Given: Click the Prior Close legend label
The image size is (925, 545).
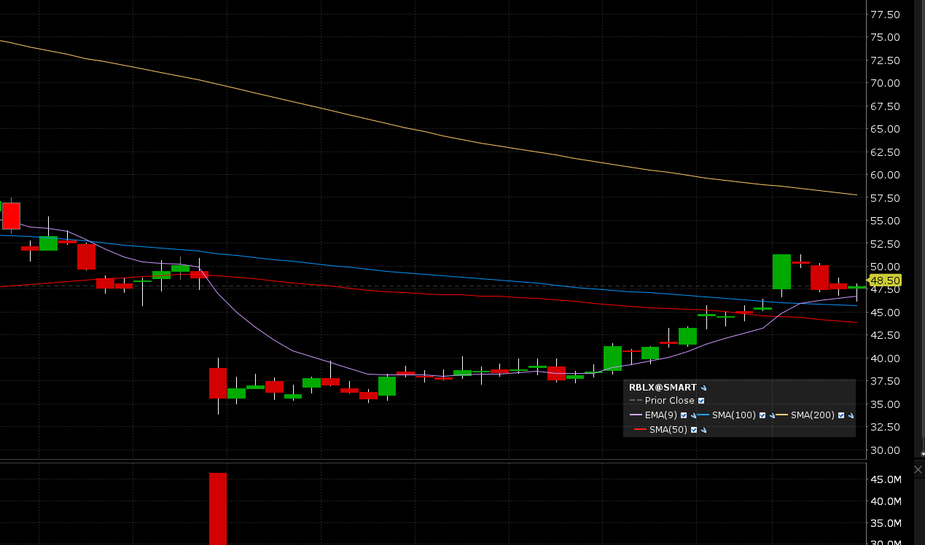Looking at the screenshot, I should point(669,401).
